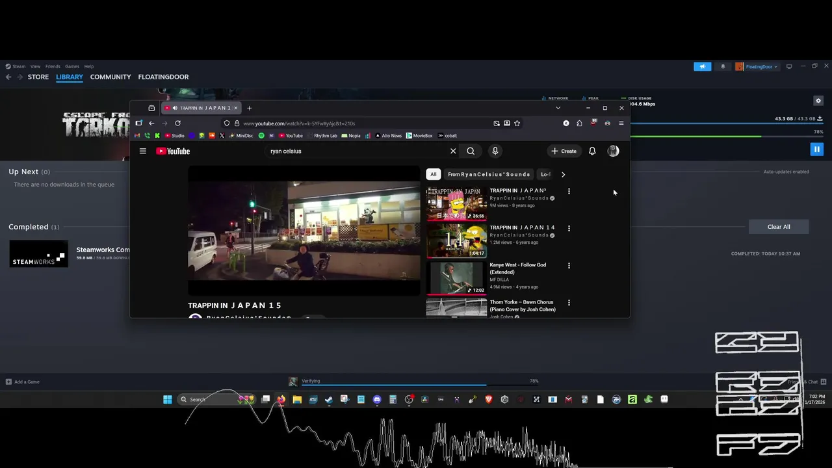Open the Games menu in Steam

(72, 66)
